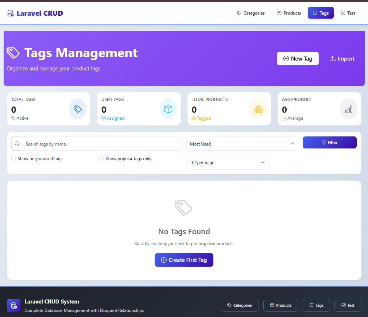Open Test link in the footer
Viewport: 368px width, 317px height.
click(x=348, y=305)
